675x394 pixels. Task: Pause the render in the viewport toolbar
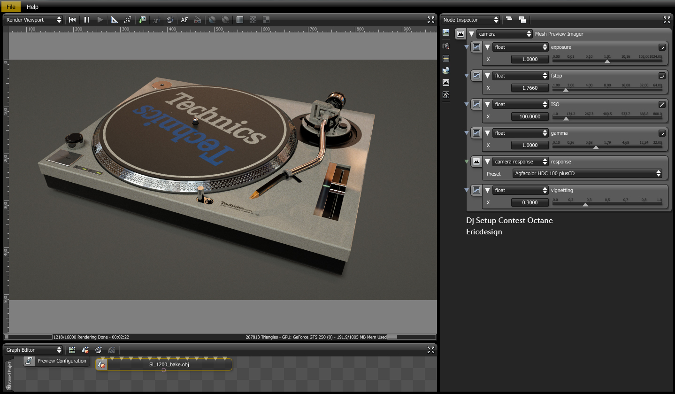pos(87,20)
